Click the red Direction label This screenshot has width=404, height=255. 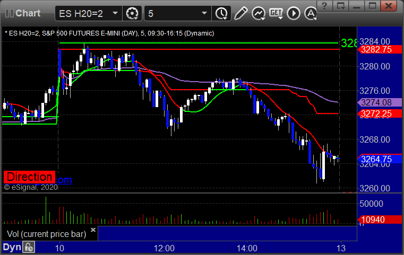point(29,177)
